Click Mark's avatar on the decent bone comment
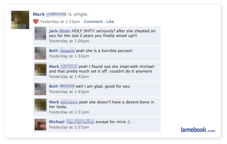Image resolution: width=227 pixels, height=144 pixels. [40, 105]
